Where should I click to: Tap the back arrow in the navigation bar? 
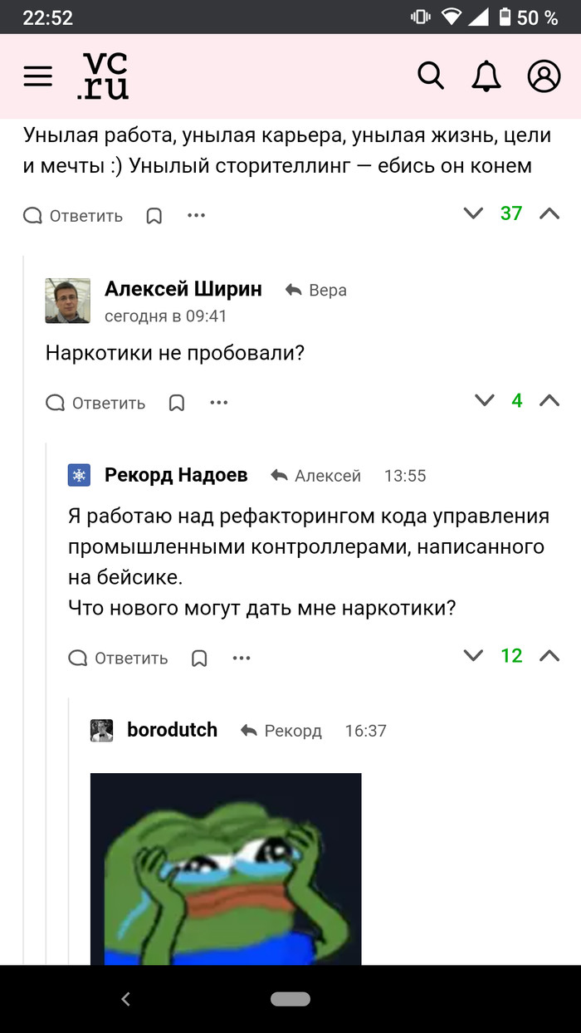pos(124,999)
